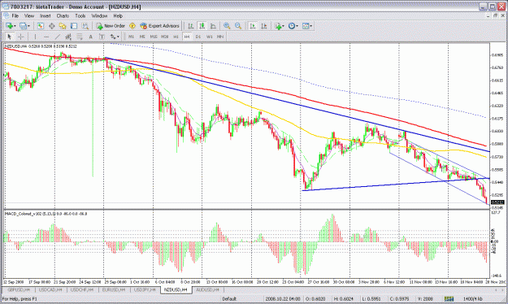Switch chart to candlesticks
The width and height of the screenshot is (508, 304).
(202, 26)
